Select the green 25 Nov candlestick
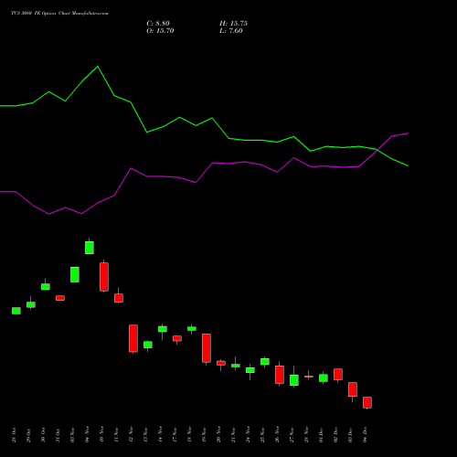Viewport: 457px width, 457px height. [x=265, y=361]
